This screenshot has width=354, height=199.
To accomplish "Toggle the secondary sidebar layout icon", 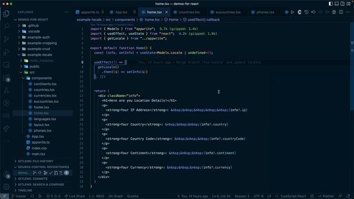I will tap(342, 4).
